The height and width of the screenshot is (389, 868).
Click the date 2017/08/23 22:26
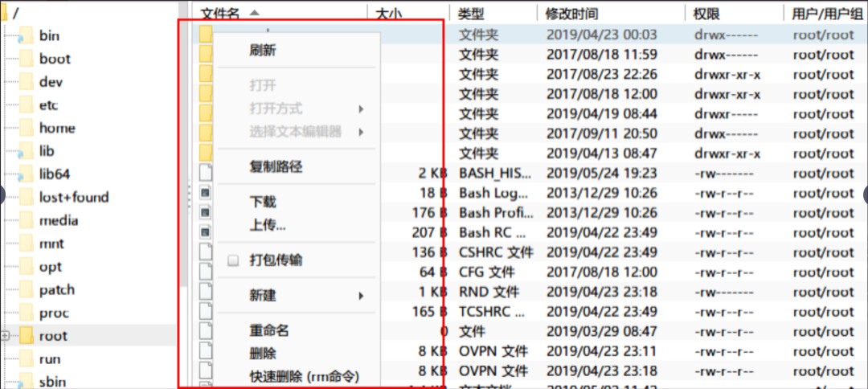601,74
